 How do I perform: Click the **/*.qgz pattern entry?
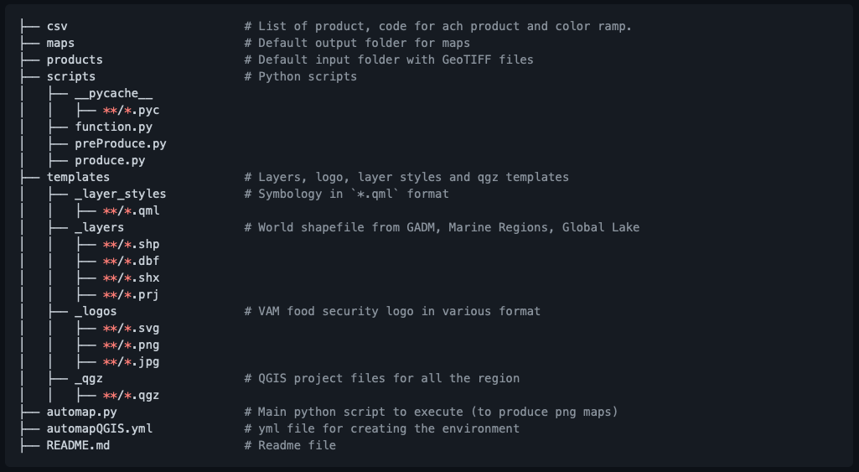point(131,395)
